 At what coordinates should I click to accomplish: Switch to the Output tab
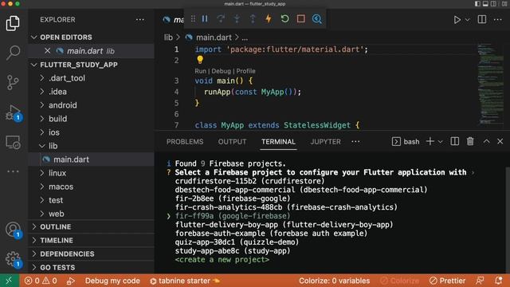point(232,142)
